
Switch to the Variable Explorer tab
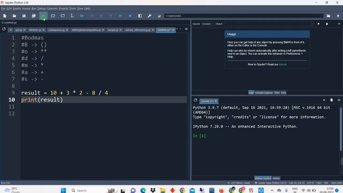pos(264,93)
